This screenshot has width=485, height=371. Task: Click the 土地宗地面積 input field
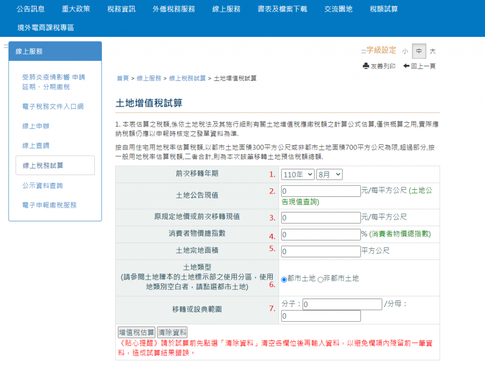(321, 251)
